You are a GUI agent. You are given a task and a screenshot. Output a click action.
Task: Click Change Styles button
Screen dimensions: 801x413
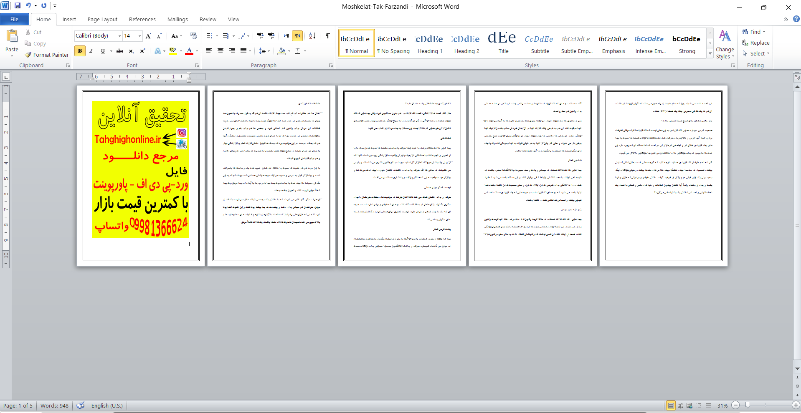725,45
